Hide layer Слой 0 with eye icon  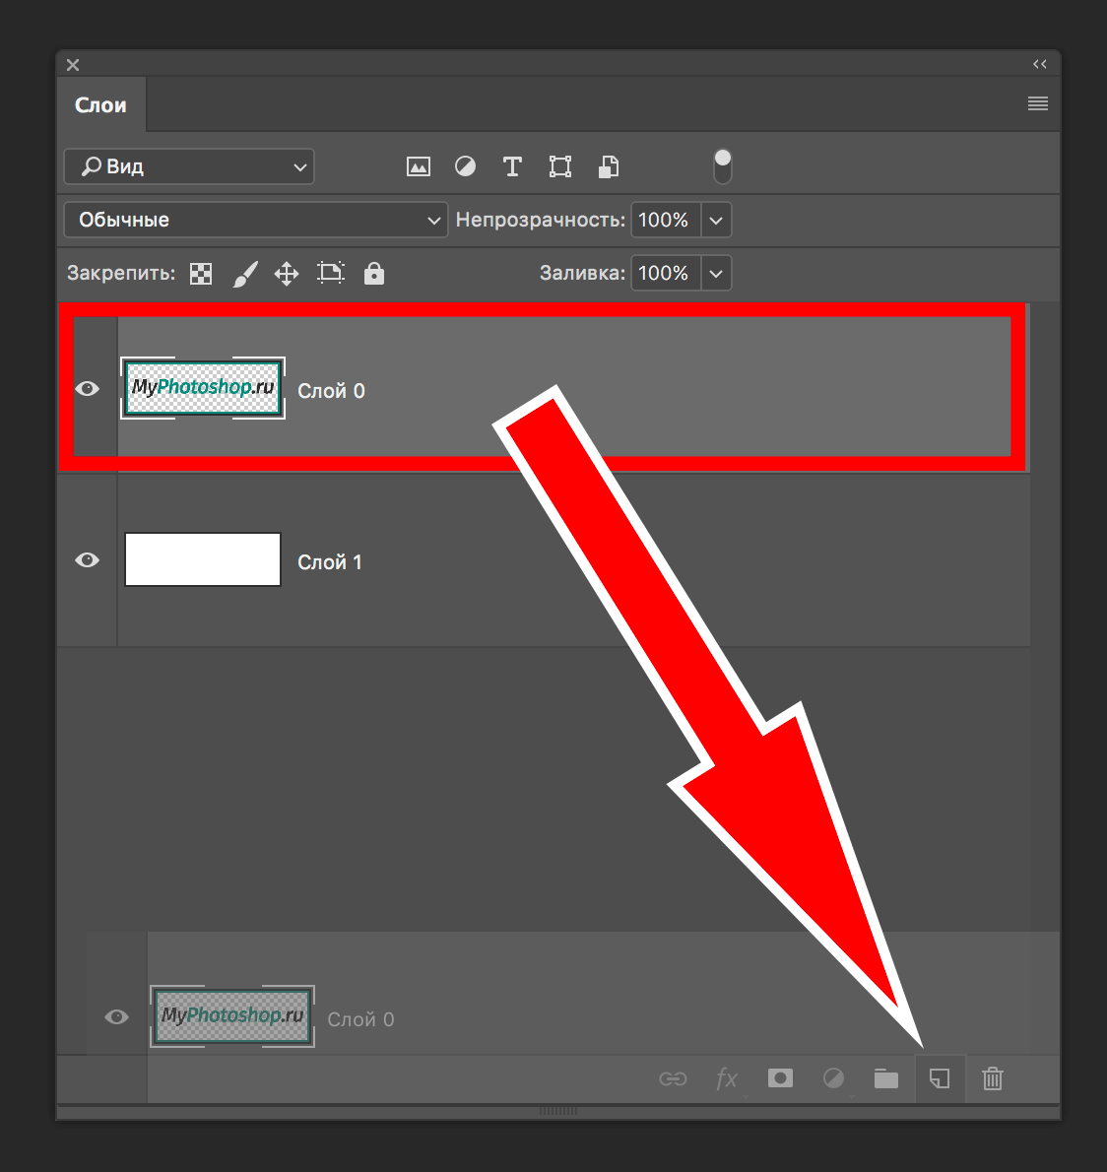pyautogui.click(x=88, y=389)
